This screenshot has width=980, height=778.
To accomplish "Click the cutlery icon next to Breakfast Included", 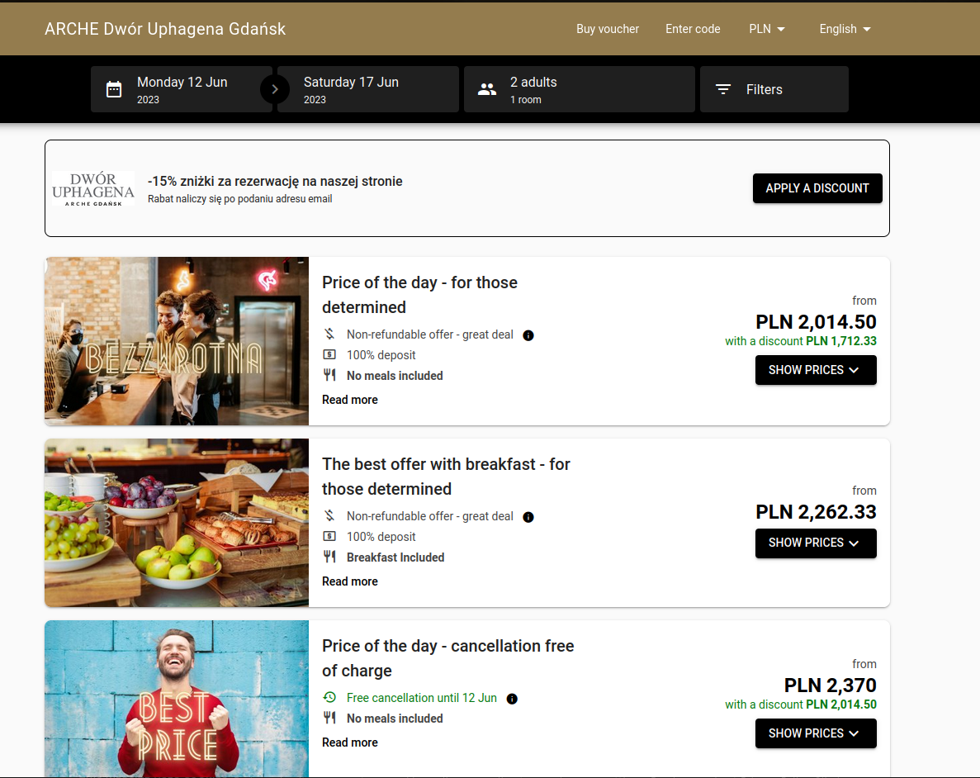I will [329, 557].
